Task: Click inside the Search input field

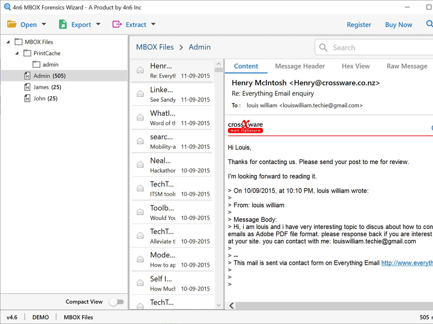Action: [x=379, y=48]
